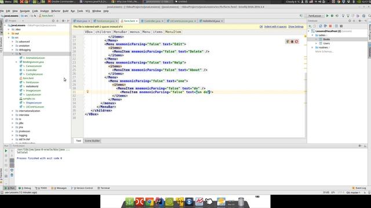
Task: Expand the internationalization folder
Action: coord(13,111)
